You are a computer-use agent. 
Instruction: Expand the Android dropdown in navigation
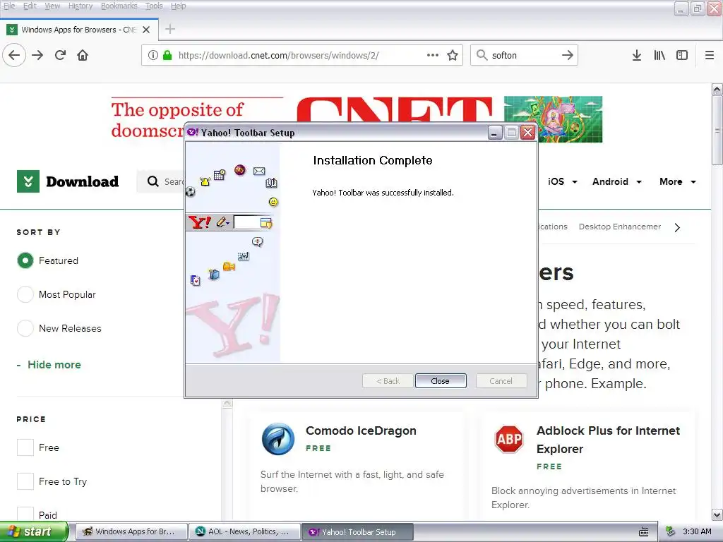click(x=617, y=181)
